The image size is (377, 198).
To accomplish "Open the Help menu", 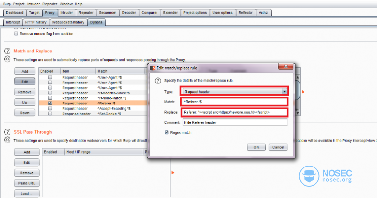I will (79, 4).
